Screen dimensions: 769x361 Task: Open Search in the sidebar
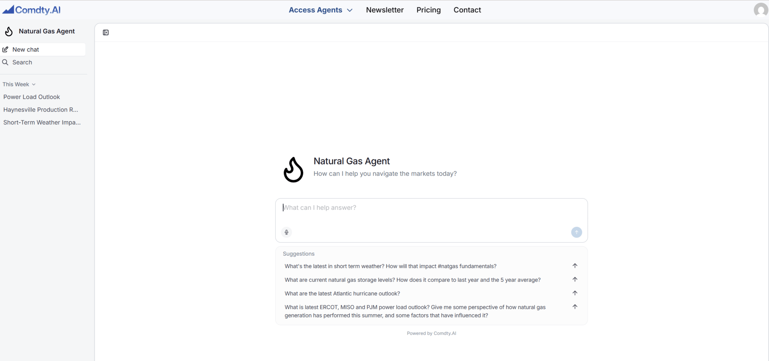click(42, 62)
